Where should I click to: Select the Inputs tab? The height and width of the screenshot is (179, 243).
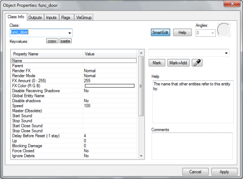51,18
